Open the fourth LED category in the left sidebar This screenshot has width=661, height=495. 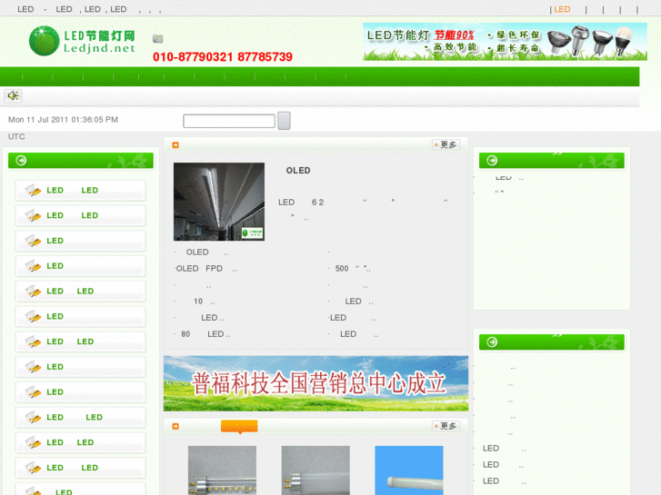click(81, 266)
